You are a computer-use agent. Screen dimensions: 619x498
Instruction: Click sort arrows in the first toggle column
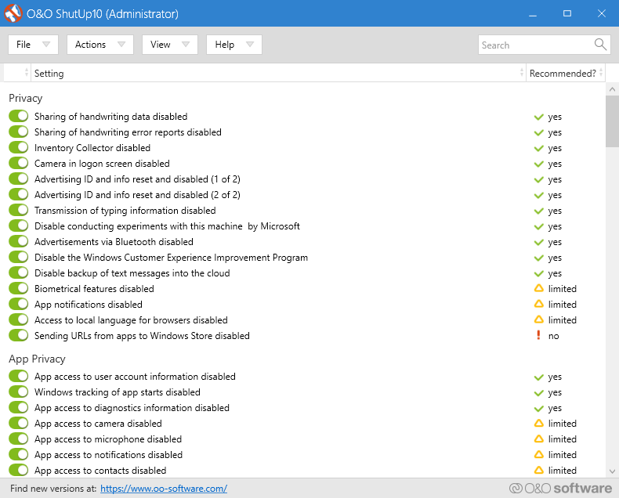click(x=27, y=73)
